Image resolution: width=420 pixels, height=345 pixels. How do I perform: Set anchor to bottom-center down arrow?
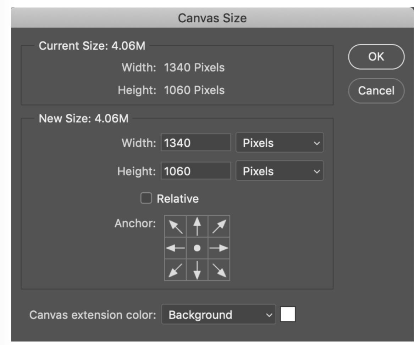[197, 270]
